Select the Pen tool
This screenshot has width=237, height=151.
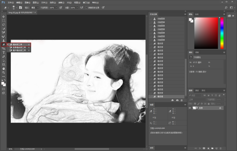tap(3, 56)
